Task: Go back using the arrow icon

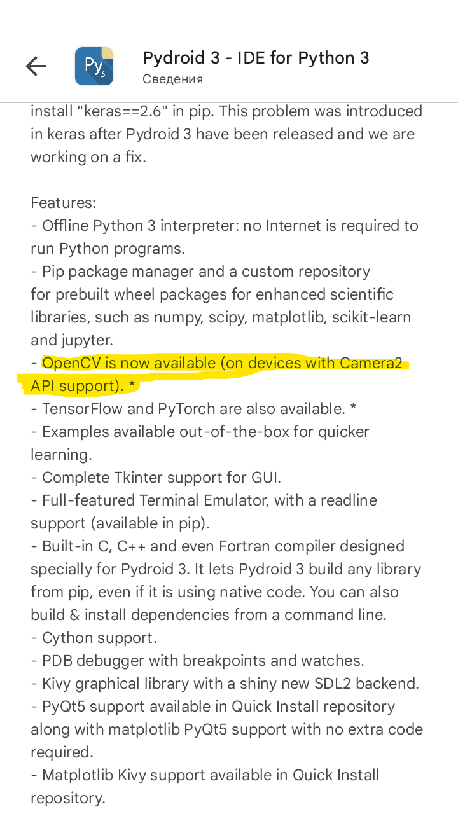Action: (36, 66)
